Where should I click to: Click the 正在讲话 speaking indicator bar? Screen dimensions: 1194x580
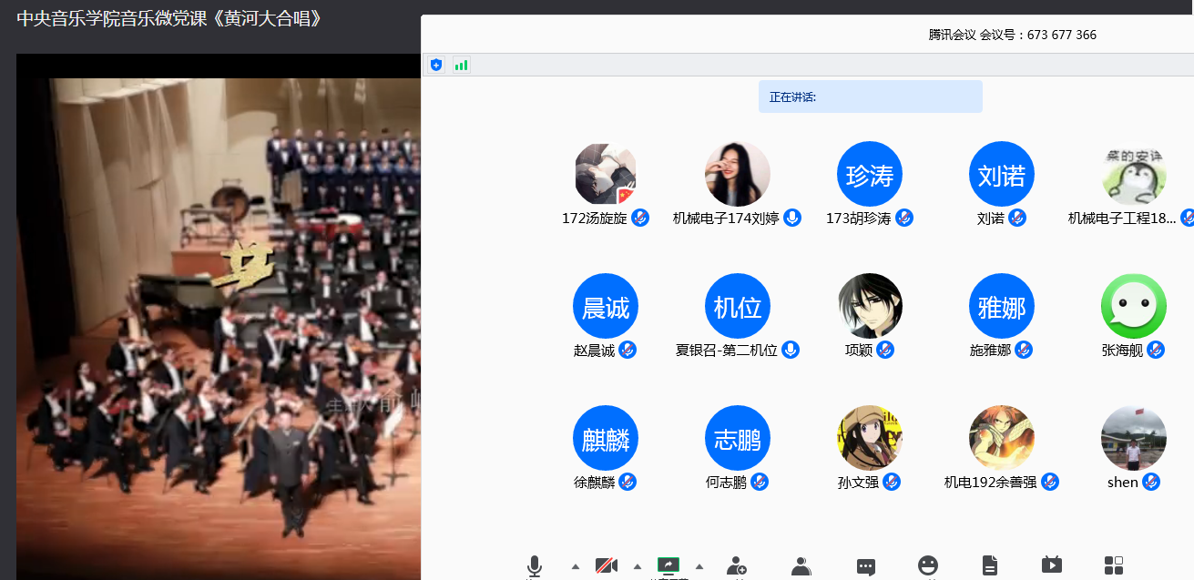click(x=870, y=97)
